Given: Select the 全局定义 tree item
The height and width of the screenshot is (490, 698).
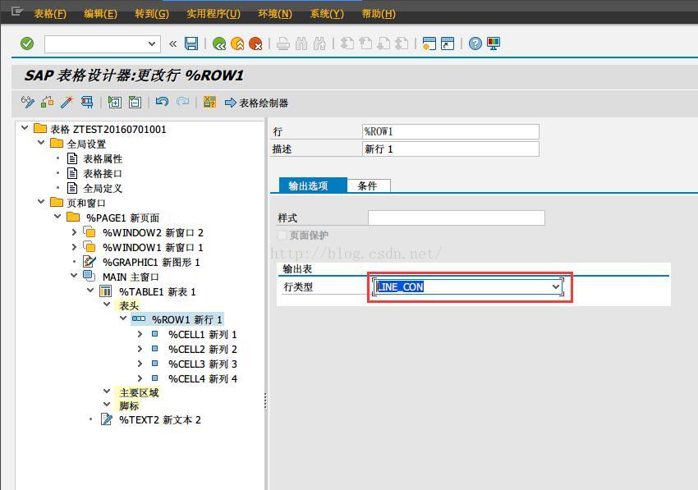Looking at the screenshot, I should [103, 188].
